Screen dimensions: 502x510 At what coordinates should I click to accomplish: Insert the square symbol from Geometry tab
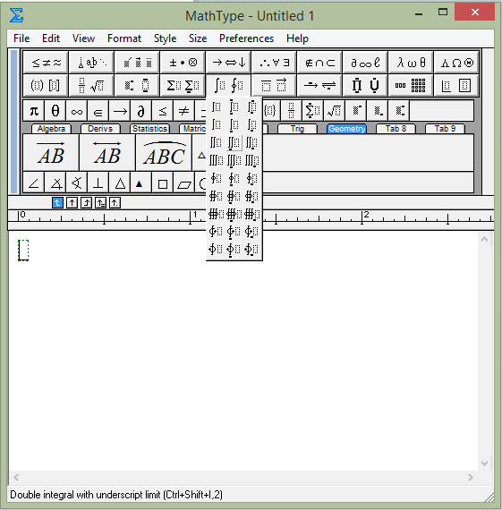click(x=162, y=183)
